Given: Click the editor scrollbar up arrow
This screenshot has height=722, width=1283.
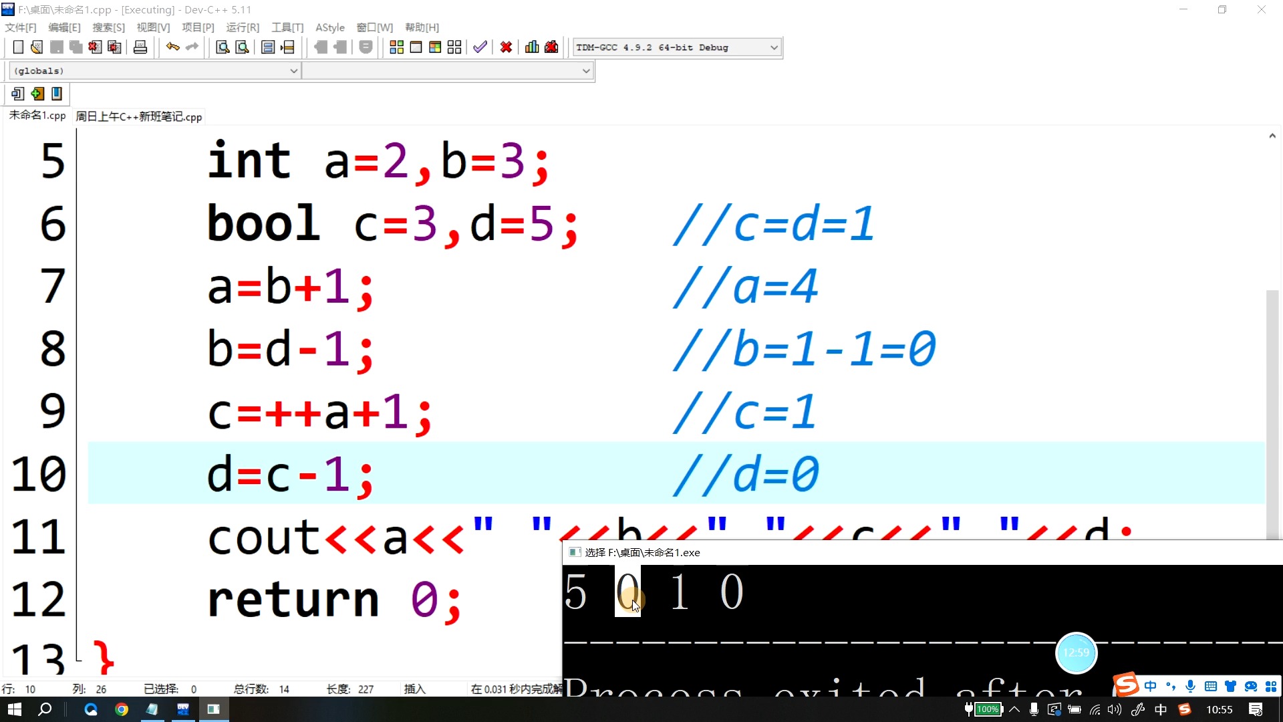Looking at the screenshot, I should [x=1272, y=136].
